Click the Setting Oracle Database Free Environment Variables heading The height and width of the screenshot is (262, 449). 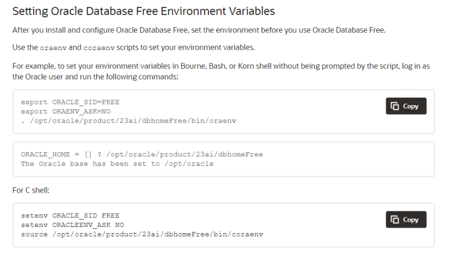coord(143,11)
